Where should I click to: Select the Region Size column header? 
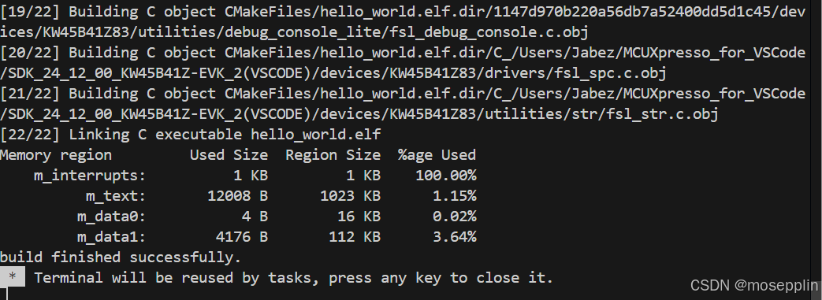[333, 155]
